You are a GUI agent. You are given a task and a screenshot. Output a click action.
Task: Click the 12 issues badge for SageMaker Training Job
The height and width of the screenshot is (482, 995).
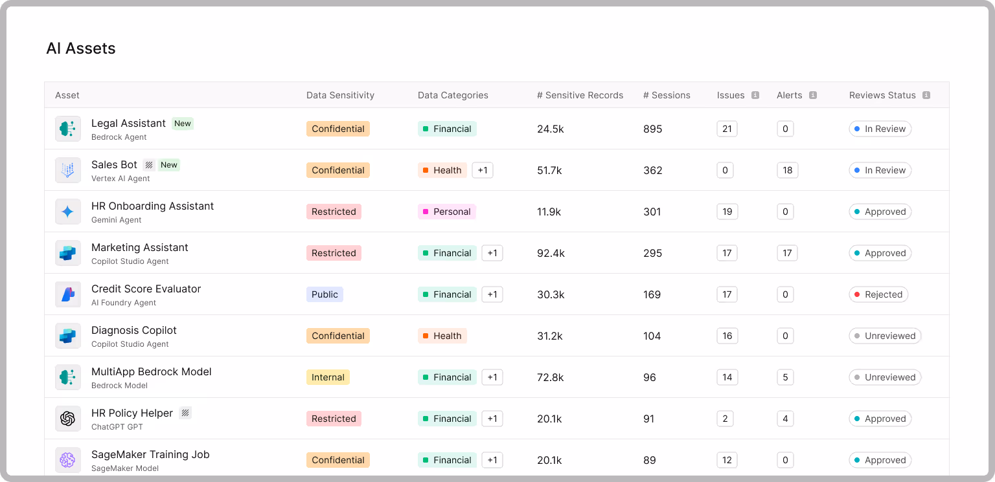tap(727, 460)
